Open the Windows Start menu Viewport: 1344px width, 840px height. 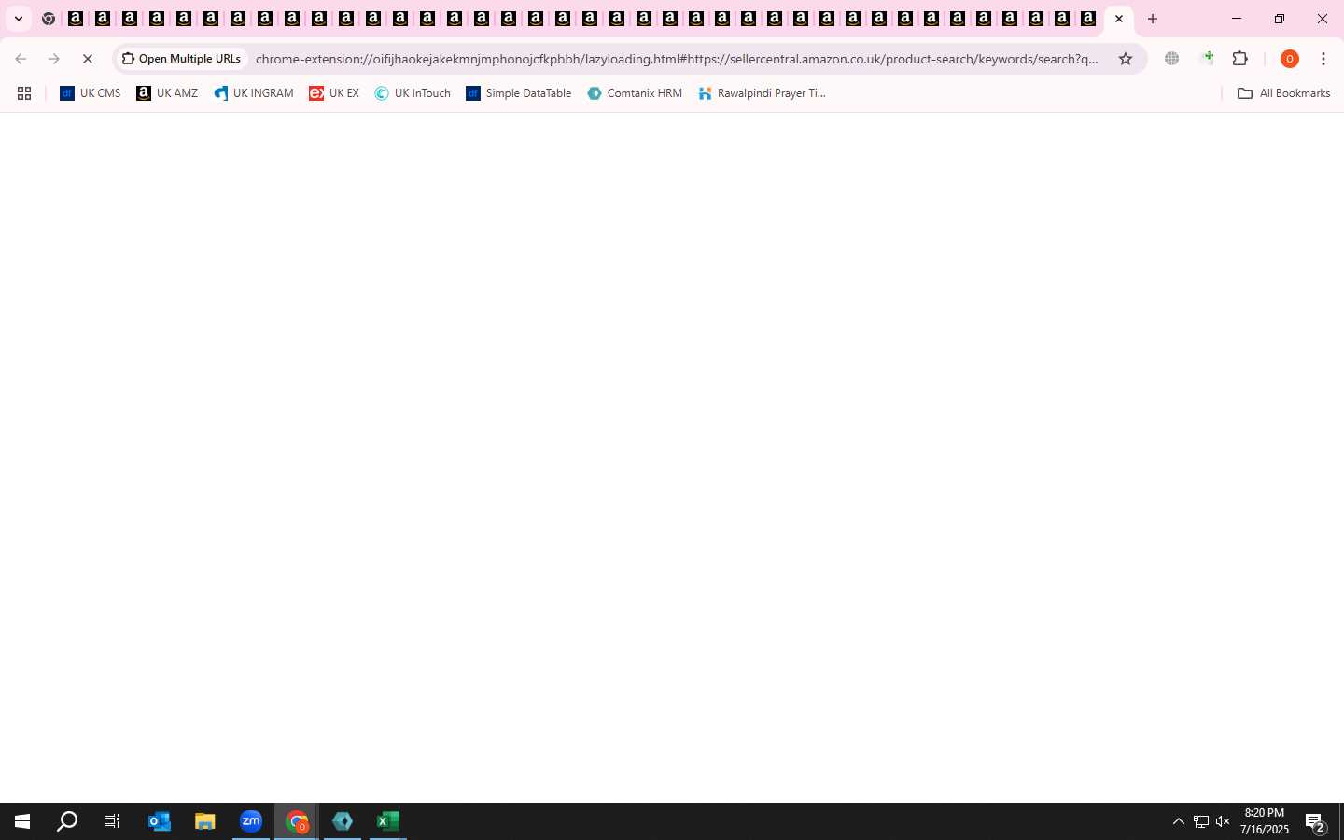click(22, 821)
